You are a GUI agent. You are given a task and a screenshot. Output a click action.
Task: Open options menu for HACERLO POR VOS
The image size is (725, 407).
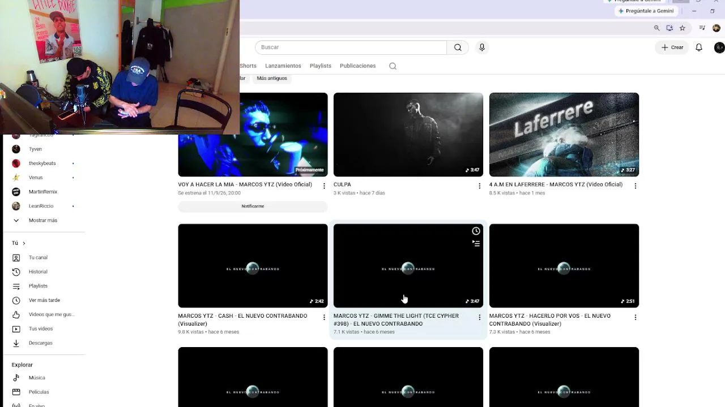(x=635, y=317)
